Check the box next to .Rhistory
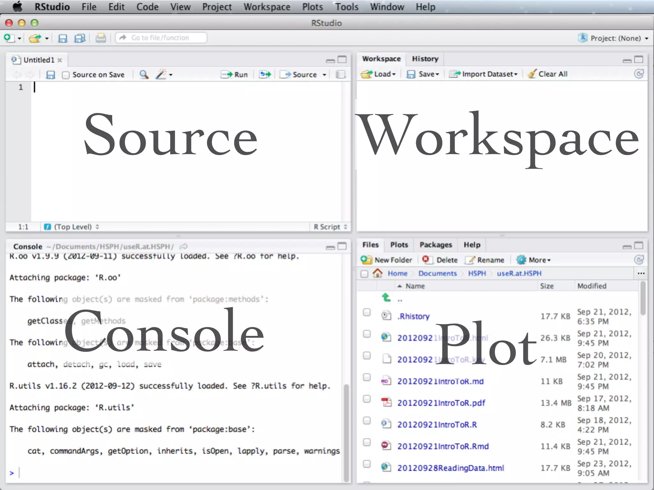The width and height of the screenshot is (654, 490). (x=367, y=312)
